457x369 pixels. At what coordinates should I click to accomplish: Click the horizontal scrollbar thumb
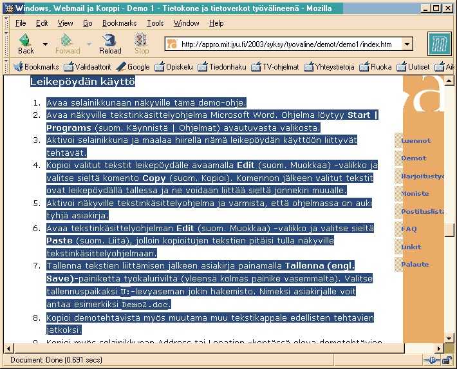(209, 348)
